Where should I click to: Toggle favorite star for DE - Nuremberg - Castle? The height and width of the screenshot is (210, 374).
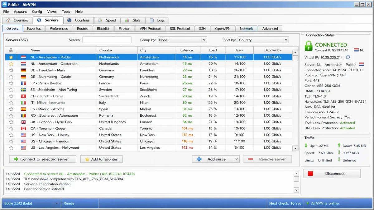click(x=11, y=77)
